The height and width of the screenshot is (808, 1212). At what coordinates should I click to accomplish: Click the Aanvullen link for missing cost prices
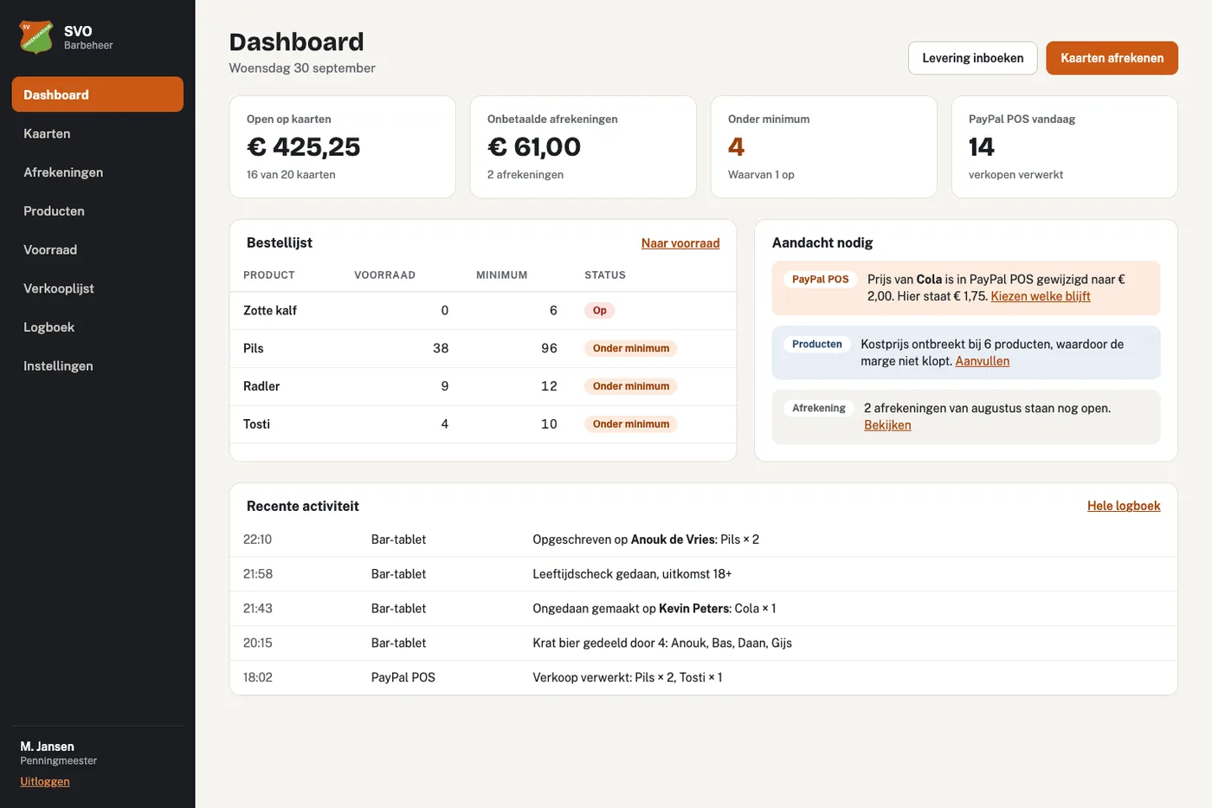point(983,361)
